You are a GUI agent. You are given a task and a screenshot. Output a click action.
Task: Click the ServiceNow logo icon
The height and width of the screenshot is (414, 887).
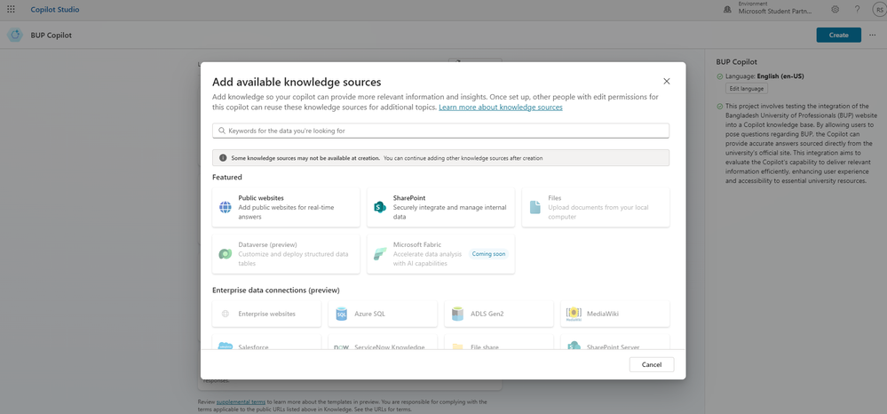[341, 347]
